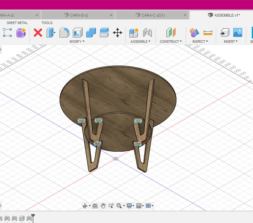Image resolution: width=253 pixels, height=223 pixels.
Task: Click the Insert image icon
Action: [x=238, y=33]
